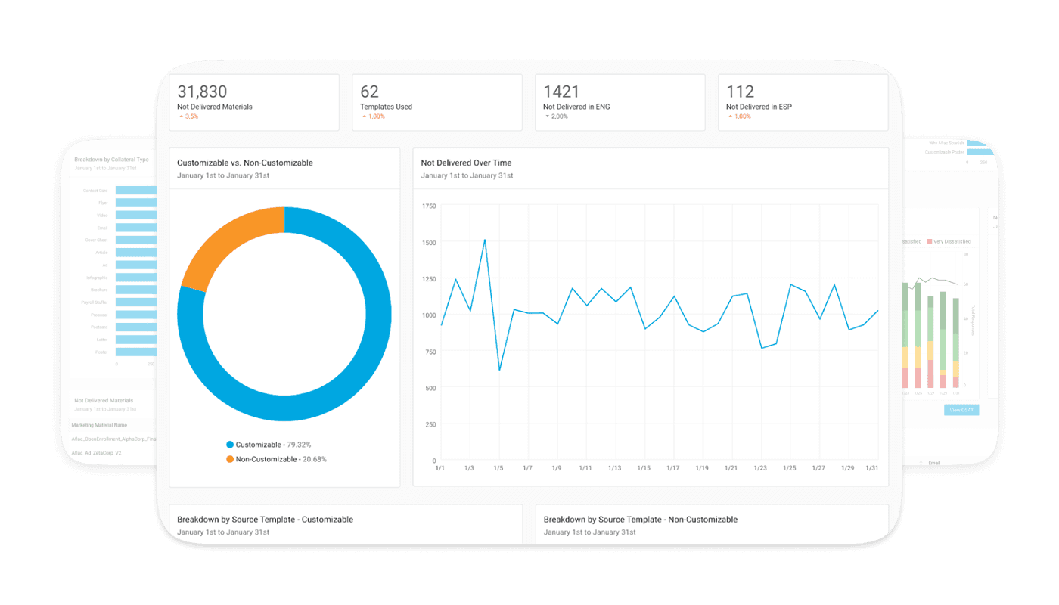Click the View GOAT button in background panel

click(x=961, y=410)
